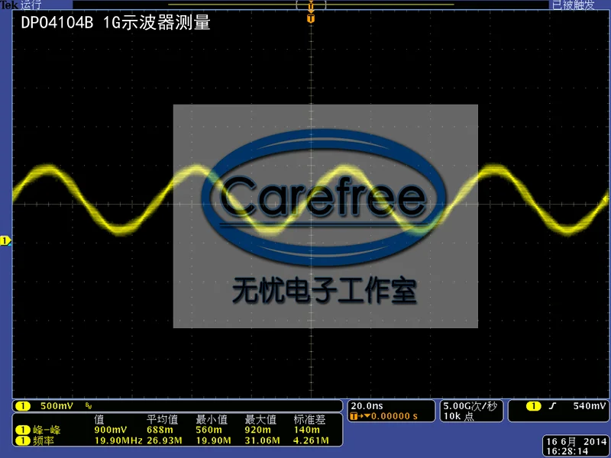Click the waveform record overview bar at top
Image resolution: width=611 pixels, height=458 pixels.
point(311,5)
